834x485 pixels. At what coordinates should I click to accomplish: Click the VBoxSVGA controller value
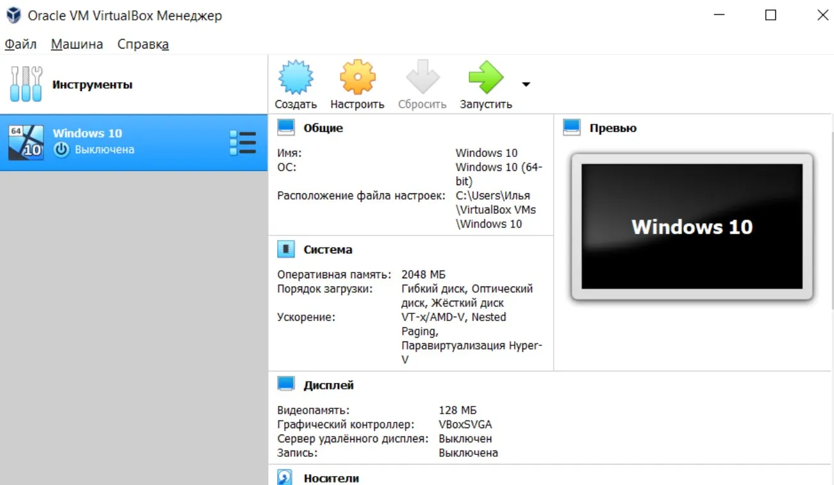tap(465, 424)
